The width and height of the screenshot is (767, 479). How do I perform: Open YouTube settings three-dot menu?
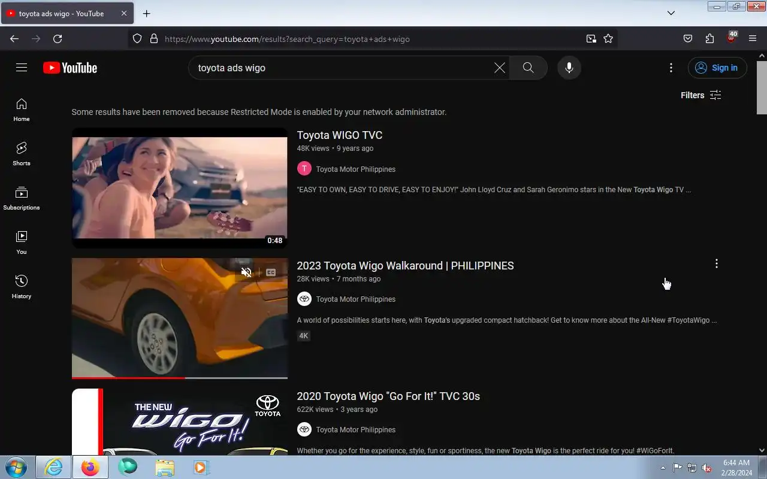671,68
